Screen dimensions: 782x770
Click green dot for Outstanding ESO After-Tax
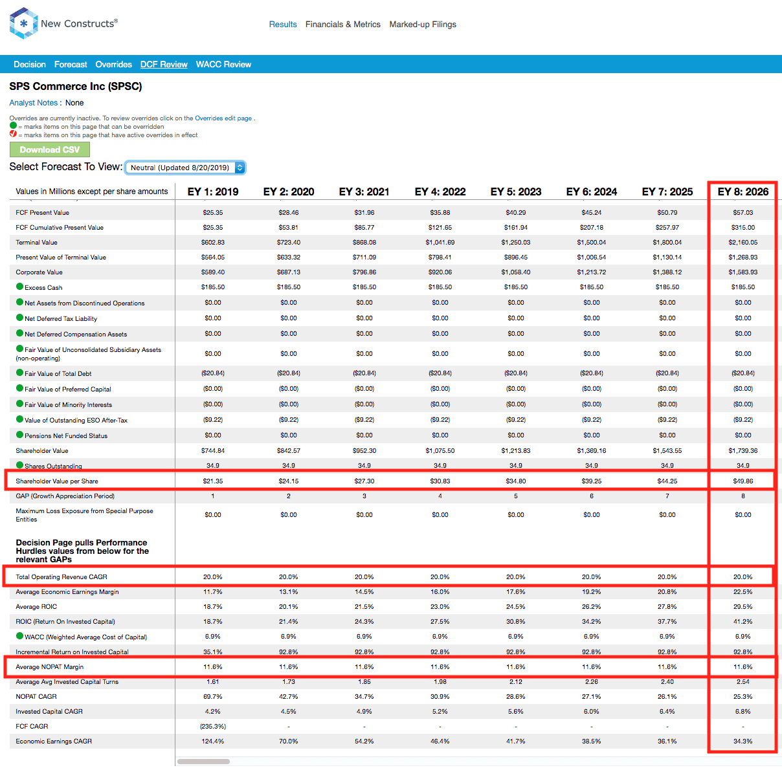(19, 419)
